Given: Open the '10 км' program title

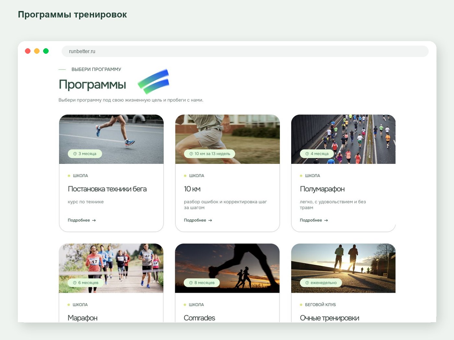Looking at the screenshot, I should tap(192, 189).
